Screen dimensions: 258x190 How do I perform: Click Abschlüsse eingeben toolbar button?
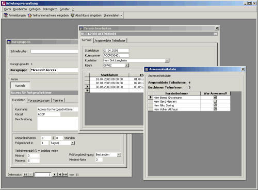tap(86, 15)
